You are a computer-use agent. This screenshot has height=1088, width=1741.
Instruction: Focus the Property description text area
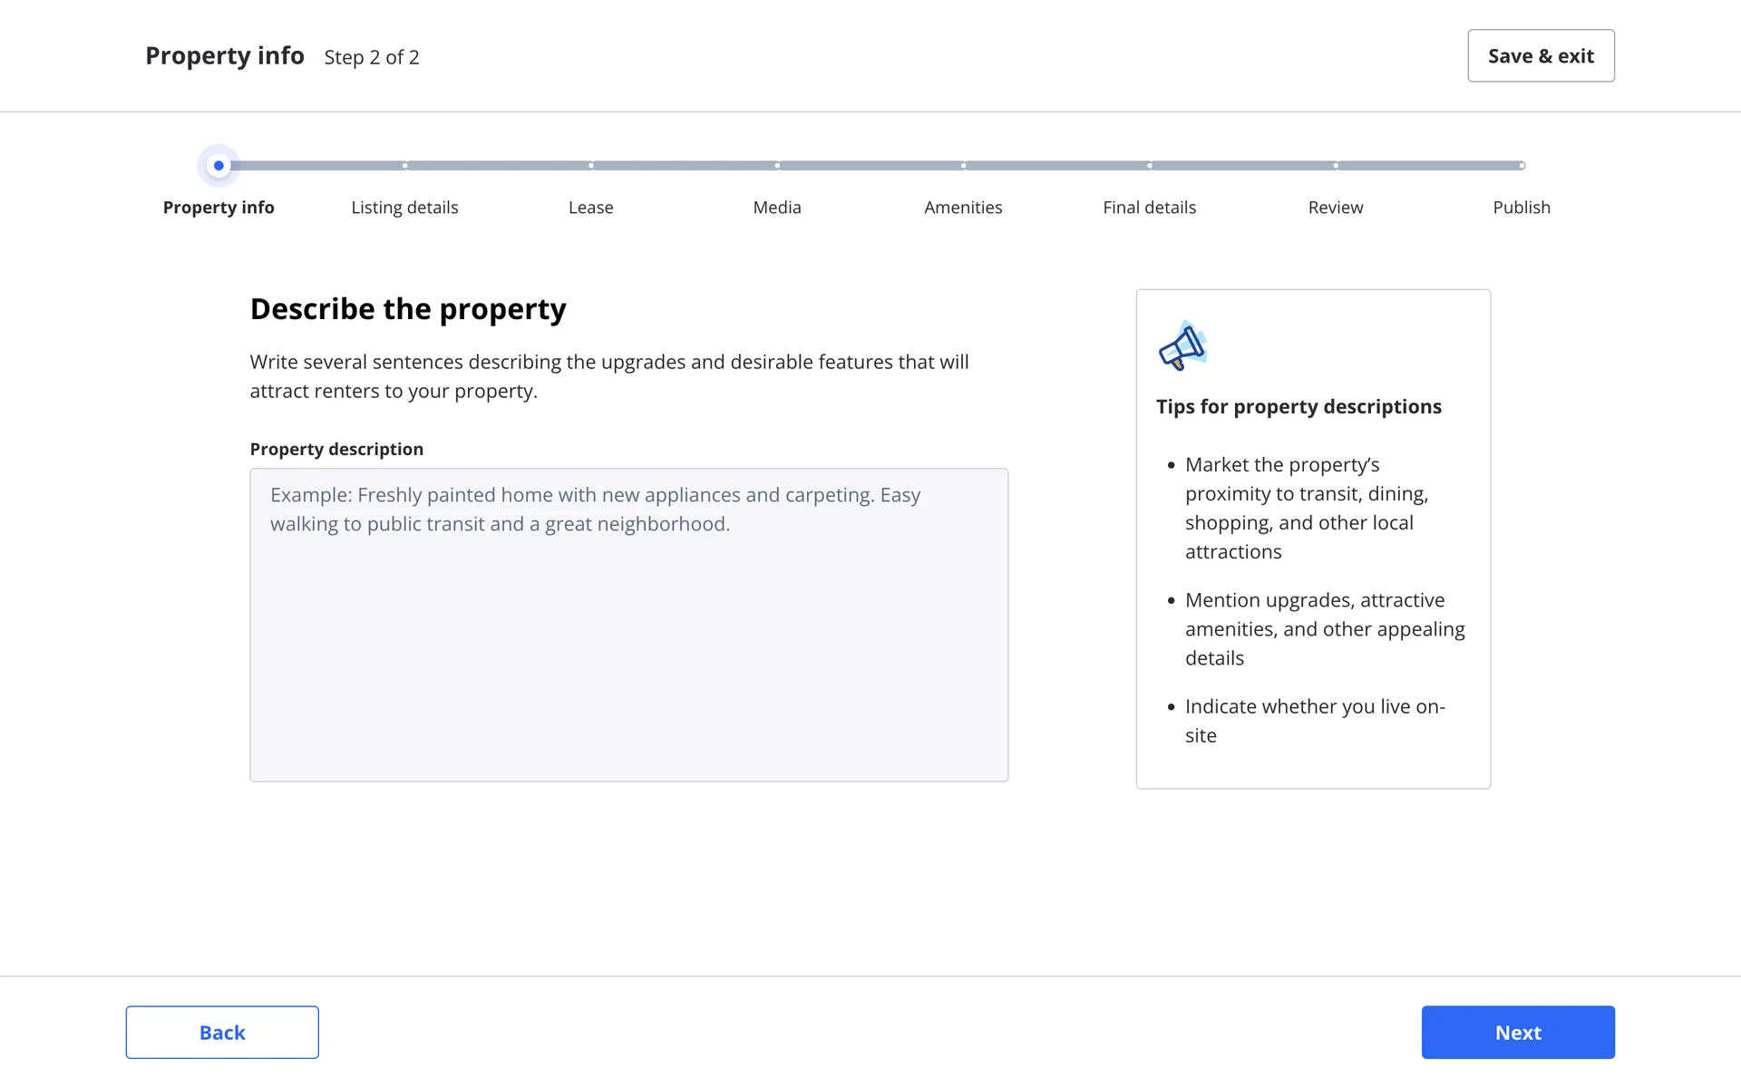pos(628,625)
